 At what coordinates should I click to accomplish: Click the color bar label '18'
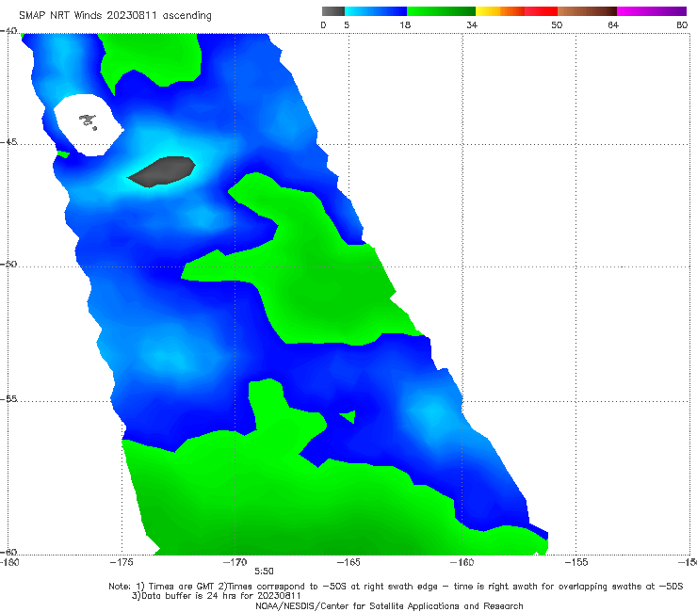tap(405, 24)
